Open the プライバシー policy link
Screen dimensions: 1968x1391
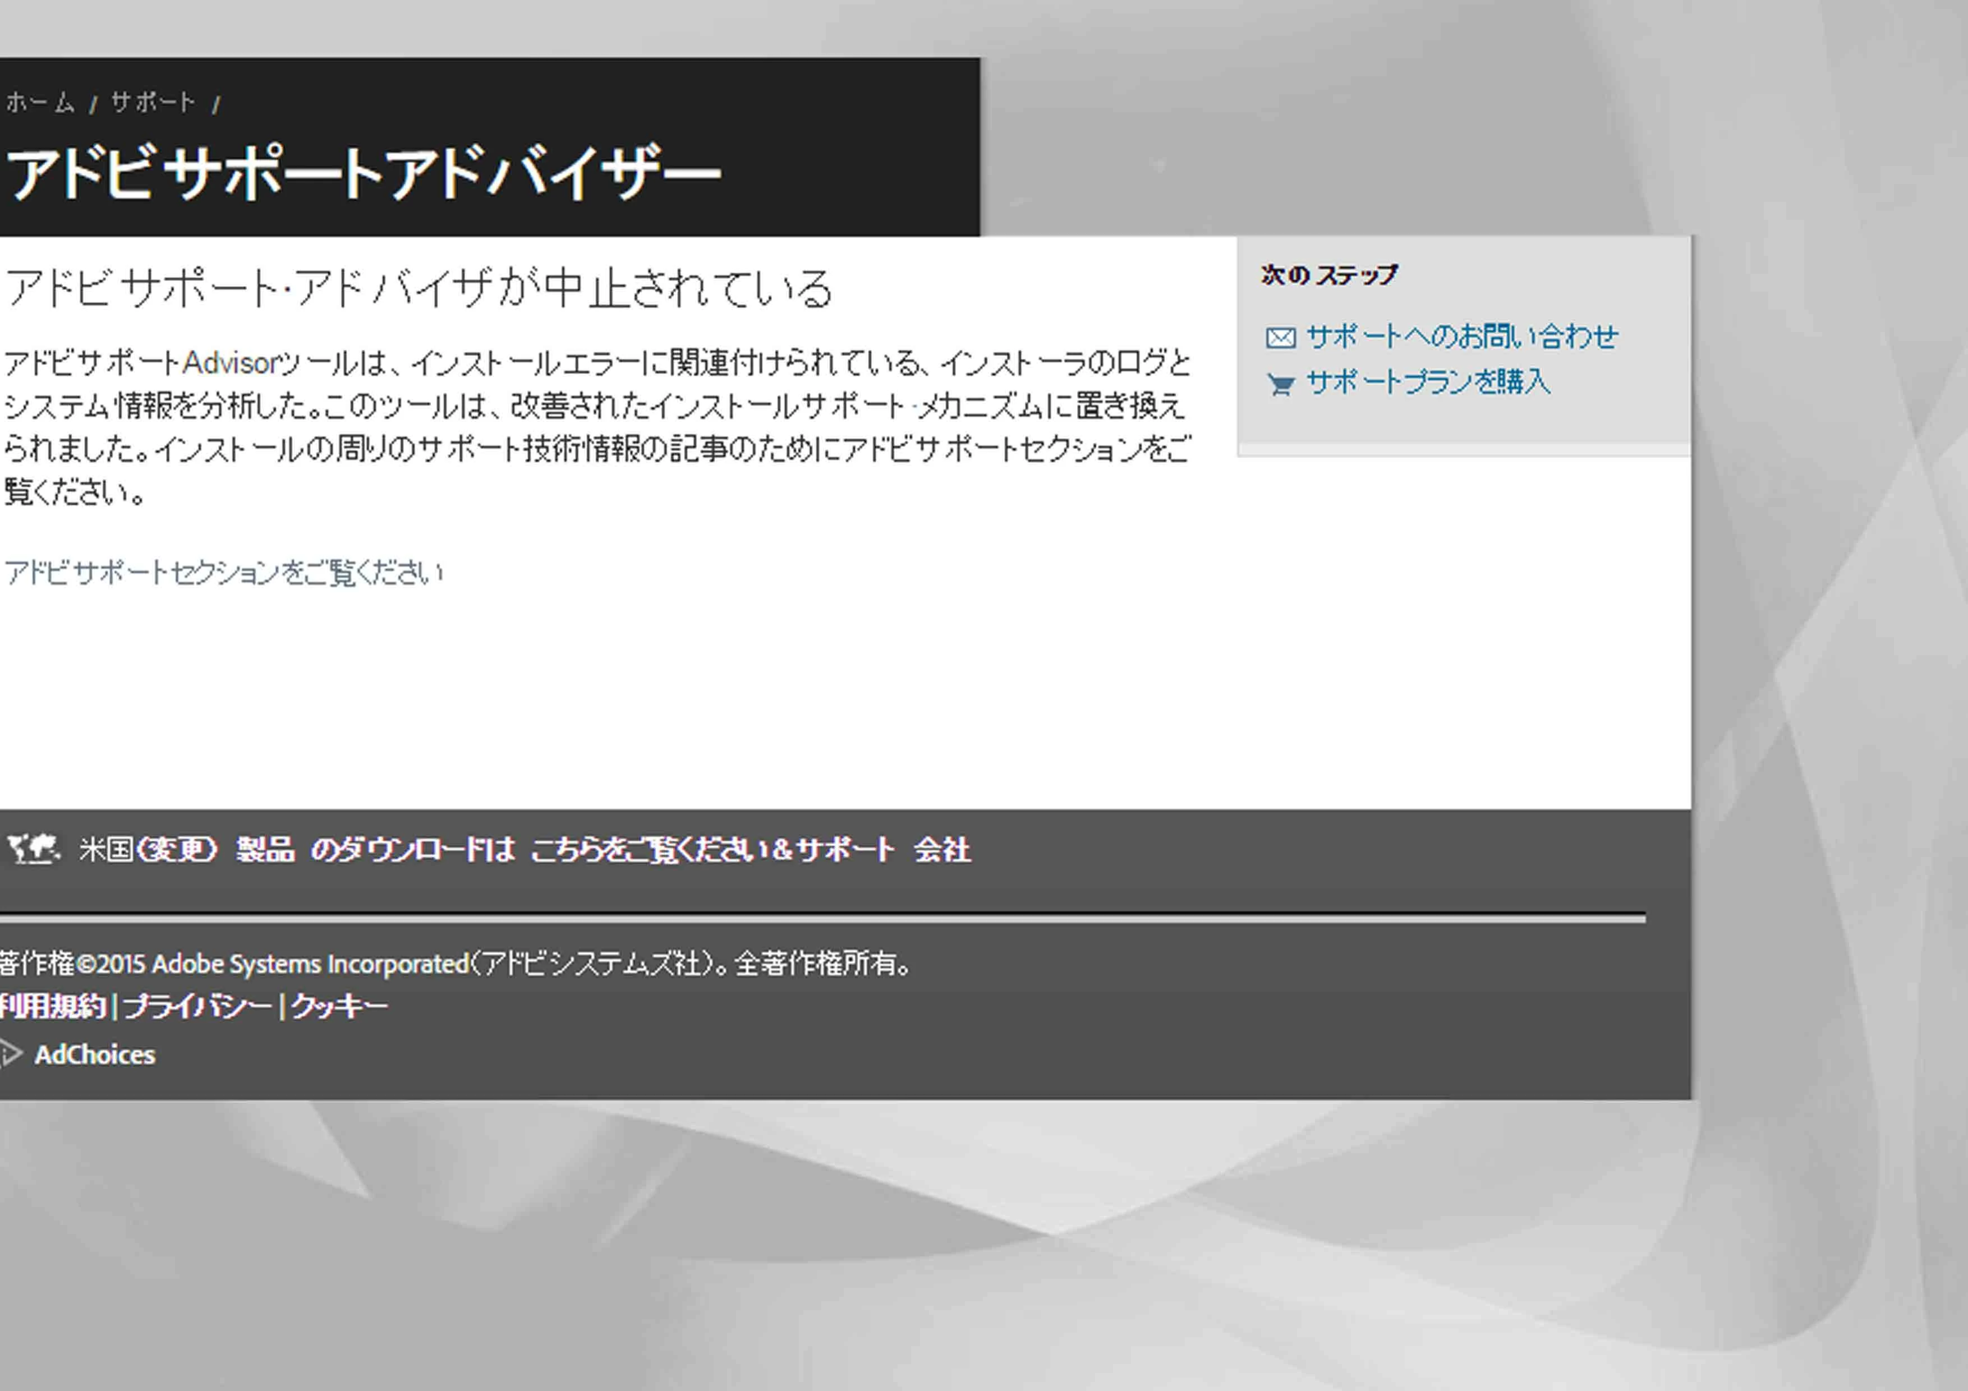pos(197,1005)
